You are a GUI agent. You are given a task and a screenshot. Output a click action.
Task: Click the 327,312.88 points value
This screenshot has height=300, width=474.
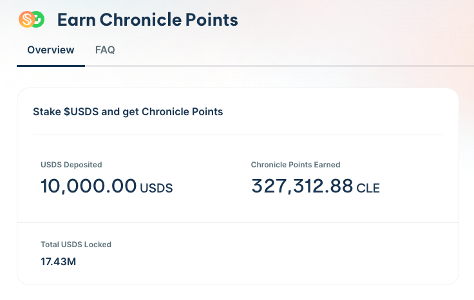(302, 187)
